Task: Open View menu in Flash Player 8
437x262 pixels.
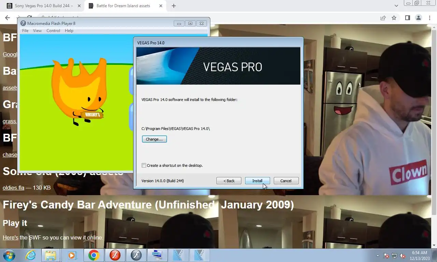Action: pos(37,31)
